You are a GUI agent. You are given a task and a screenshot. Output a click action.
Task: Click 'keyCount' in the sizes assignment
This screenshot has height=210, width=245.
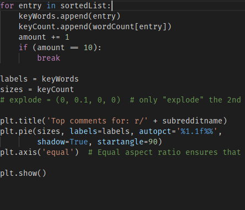[56, 90]
